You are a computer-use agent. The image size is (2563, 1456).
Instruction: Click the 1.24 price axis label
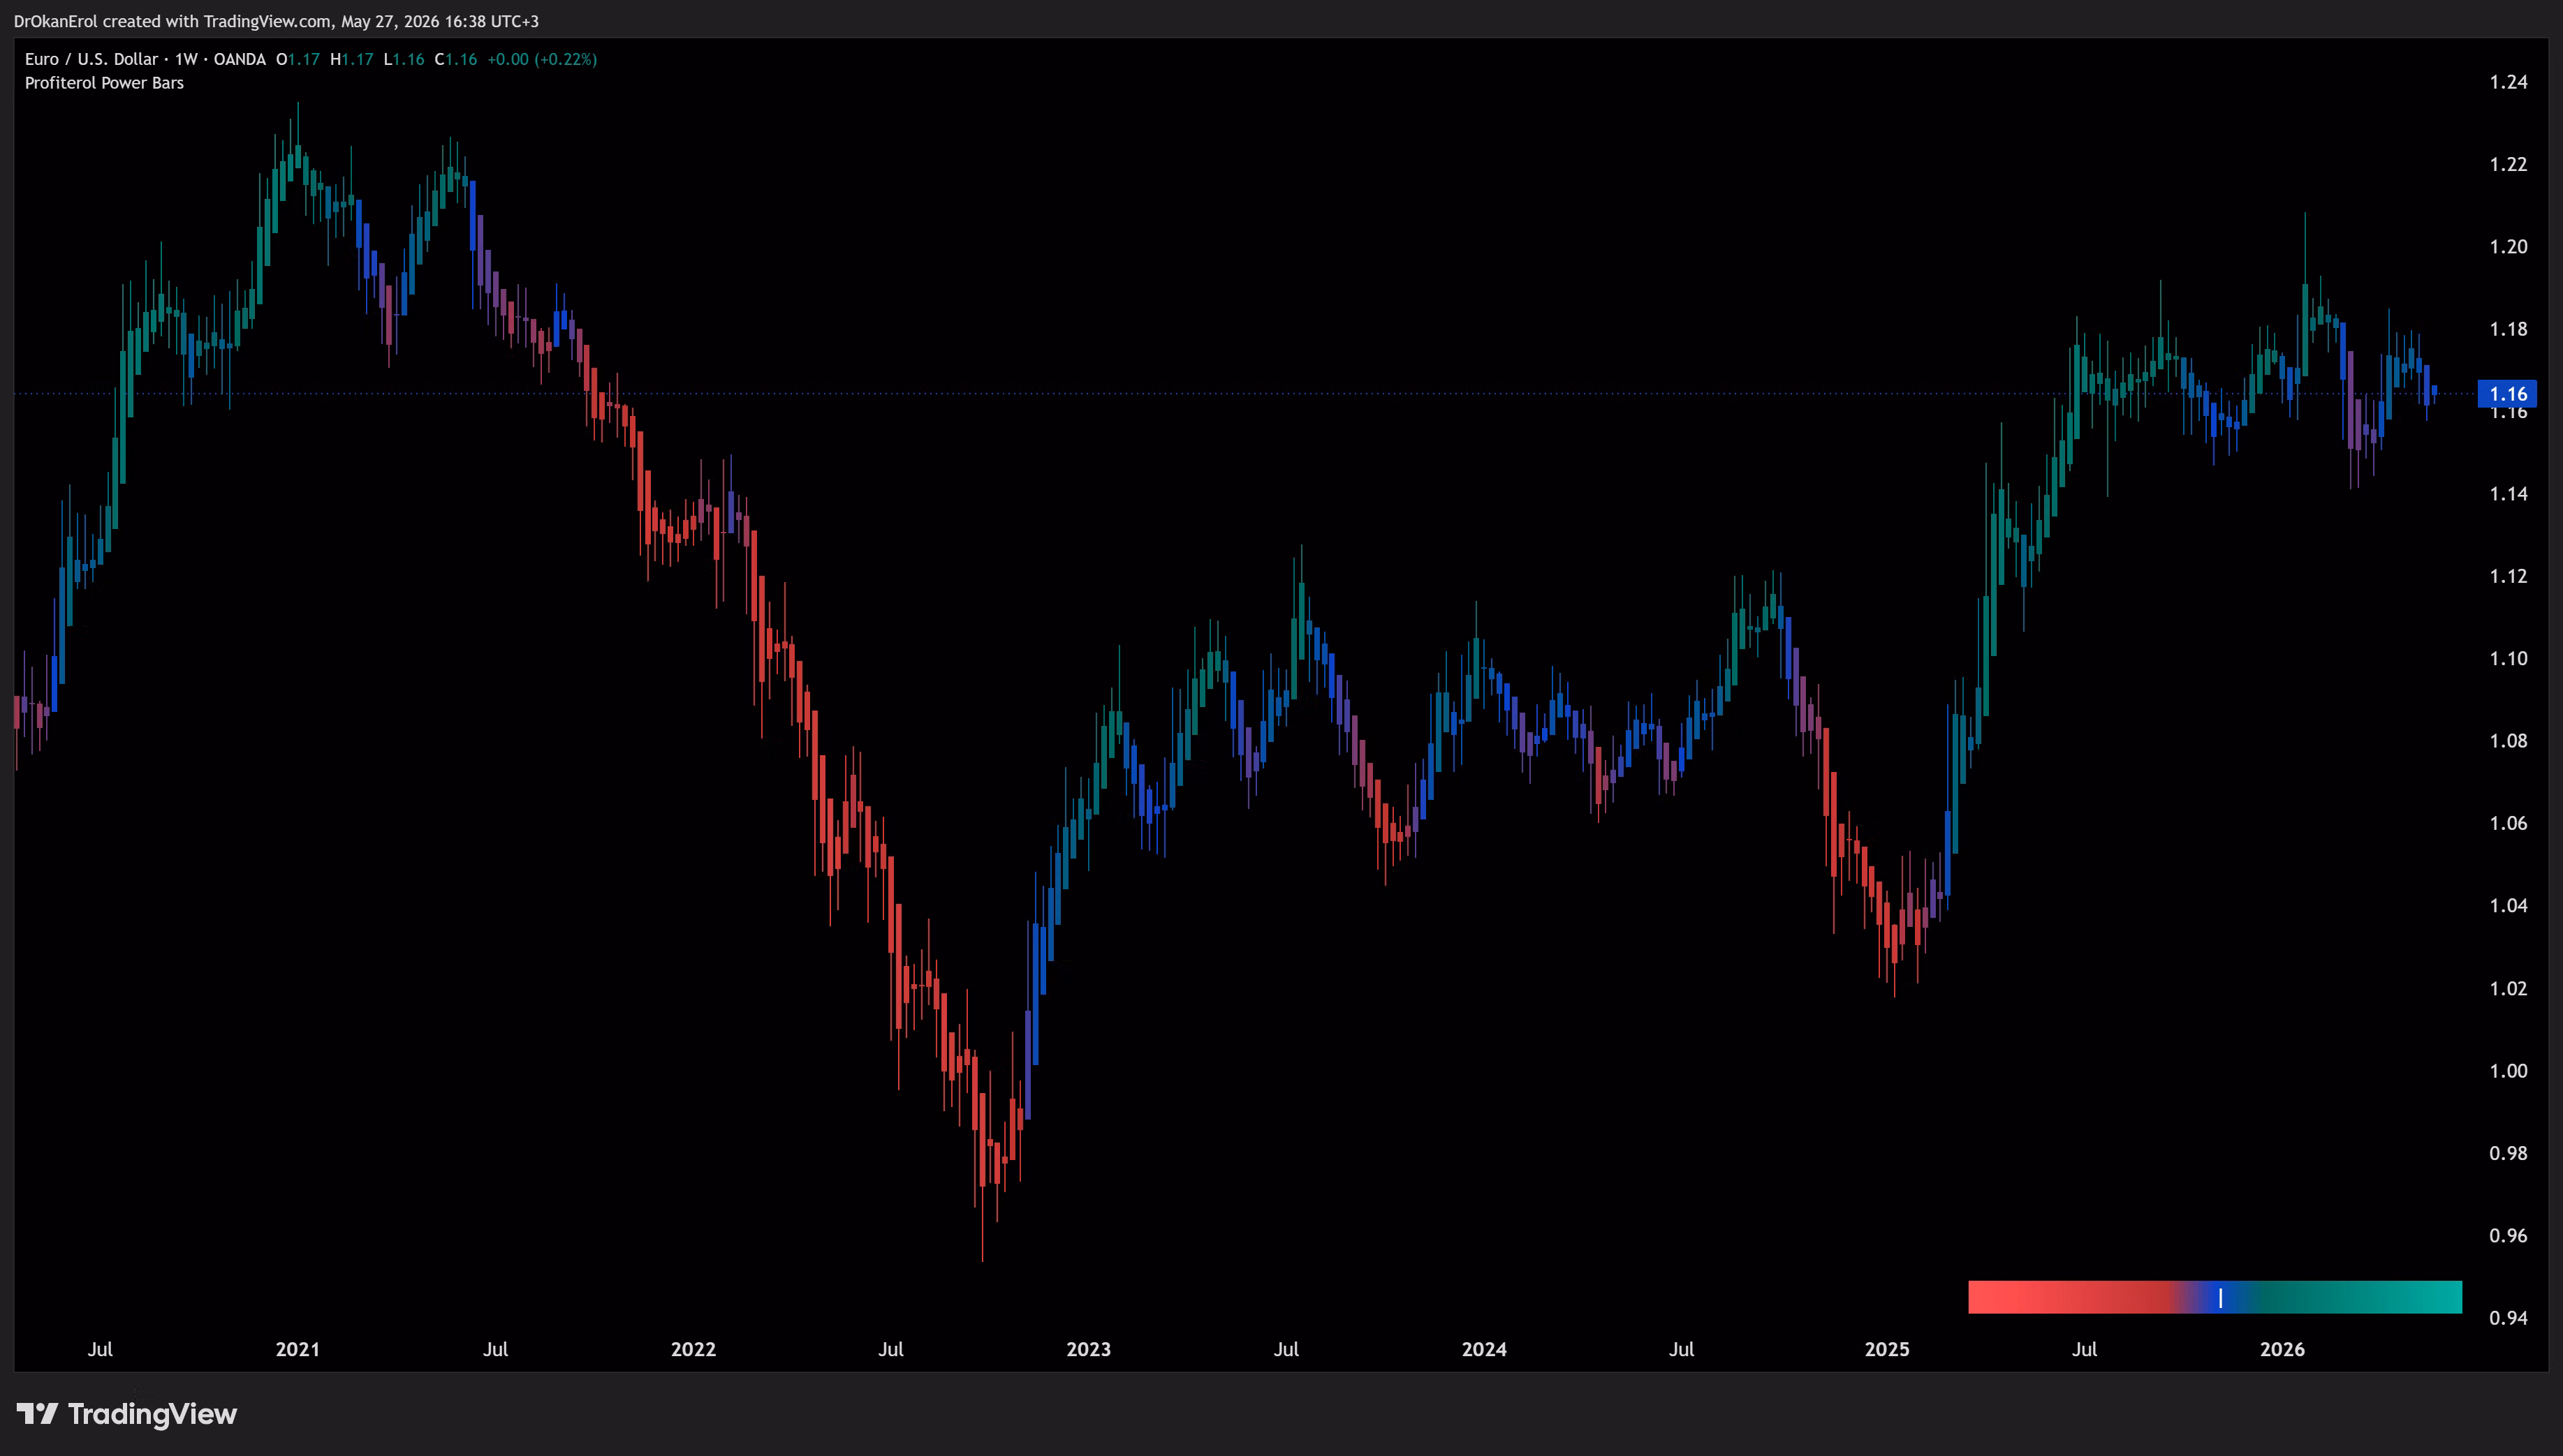click(x=2508, y=82)
